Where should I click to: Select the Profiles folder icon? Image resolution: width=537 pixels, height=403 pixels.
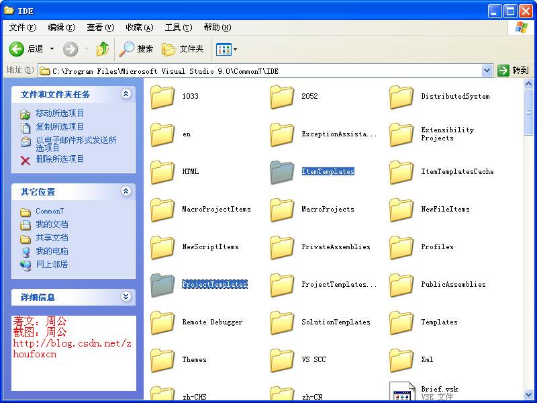[401, 247]
